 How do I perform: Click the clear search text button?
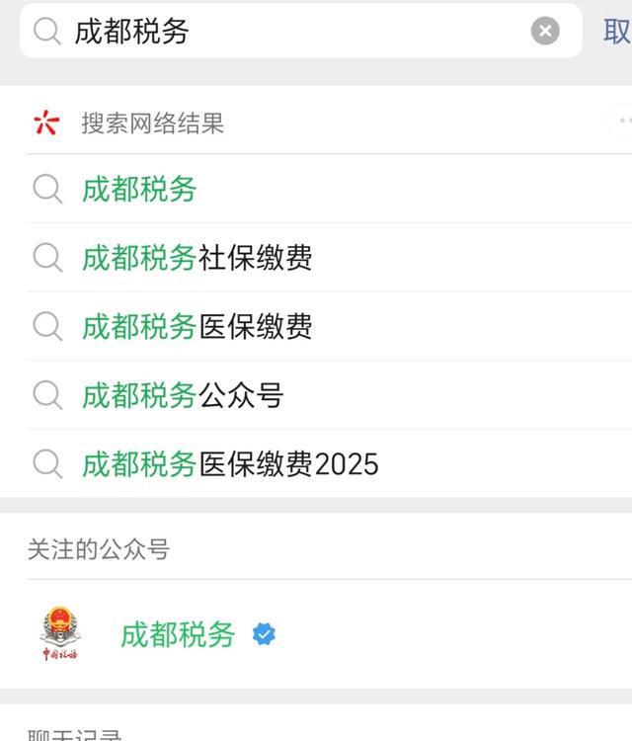pyautogui.click(x=545, y=31)
